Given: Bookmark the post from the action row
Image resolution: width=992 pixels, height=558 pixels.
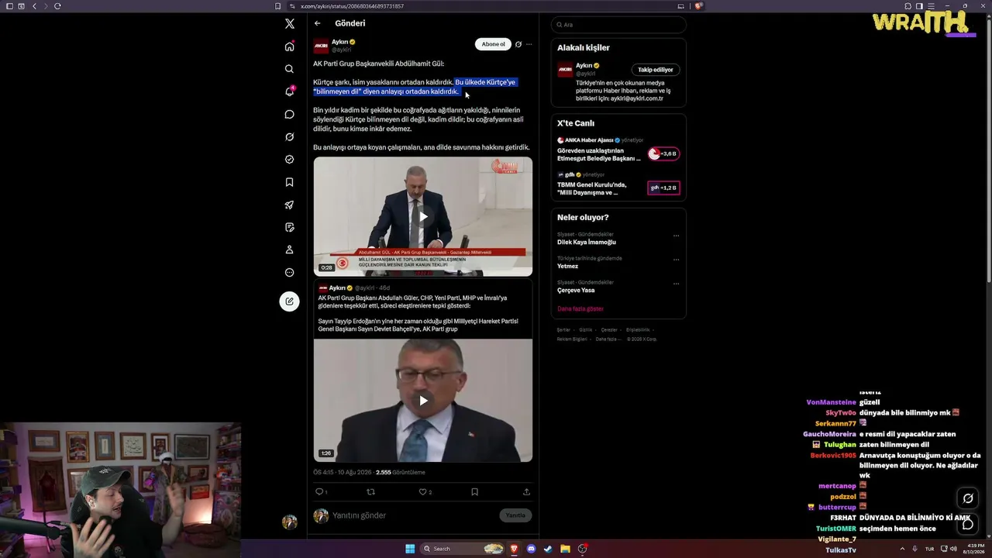Looking at the screenshot, I should pos(474,491).
